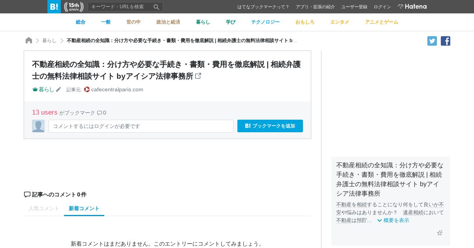This screenshot has width=474, height=248.
Task: Open はてなブックマークって？ link
Action: pyautogui.click(x=263, y=7)
